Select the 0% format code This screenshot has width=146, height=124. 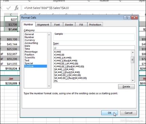56,81
